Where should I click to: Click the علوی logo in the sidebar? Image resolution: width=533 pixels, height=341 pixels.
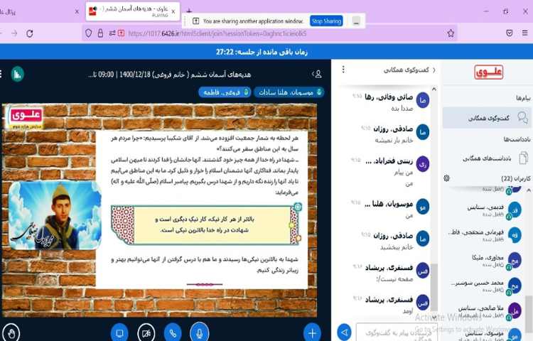click(488, 72)
